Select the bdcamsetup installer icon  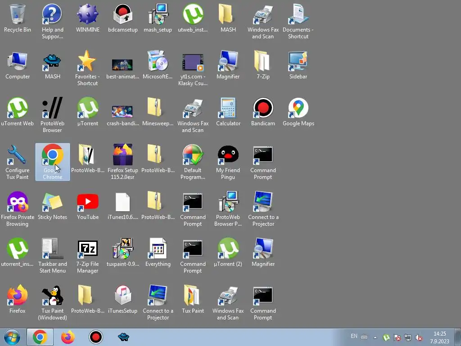pos(122,18)
